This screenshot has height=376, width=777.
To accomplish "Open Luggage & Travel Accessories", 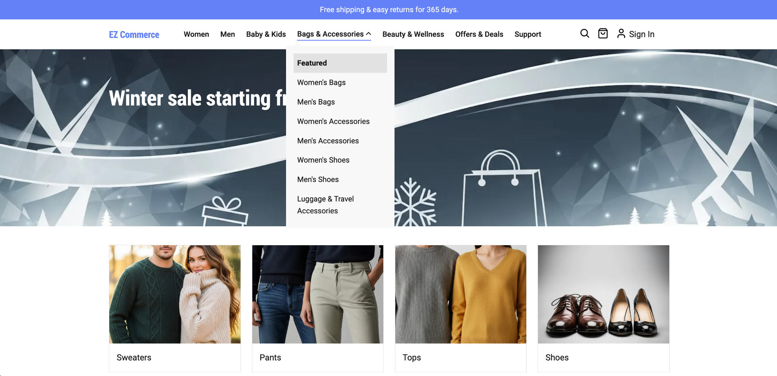I will point(325,205).
